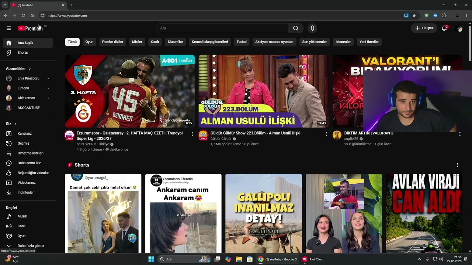Click the YouTube search input field
The width and height of the screenshot is (472, 265).
(x=222, y=28)
